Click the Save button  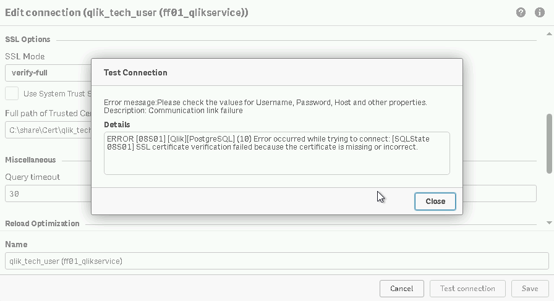(x=529, y=288)
